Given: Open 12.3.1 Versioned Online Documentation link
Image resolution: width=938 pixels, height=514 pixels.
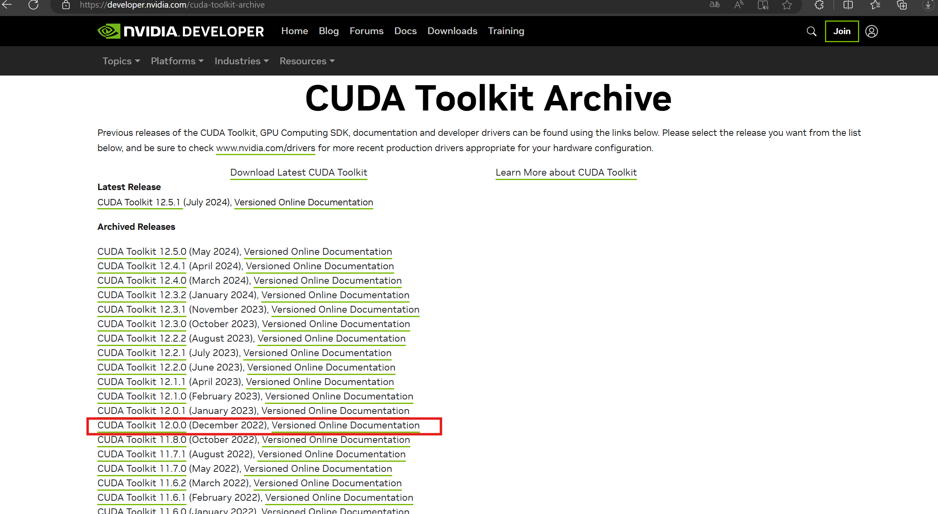Looking at the screenshot, I should pyautogui.click(x=345, y=309).
